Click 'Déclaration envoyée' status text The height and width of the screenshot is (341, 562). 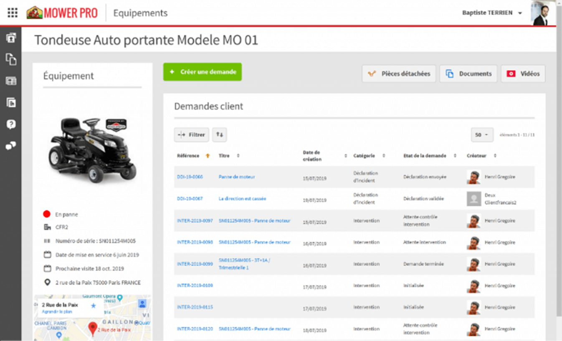click(x=425, y=177)
